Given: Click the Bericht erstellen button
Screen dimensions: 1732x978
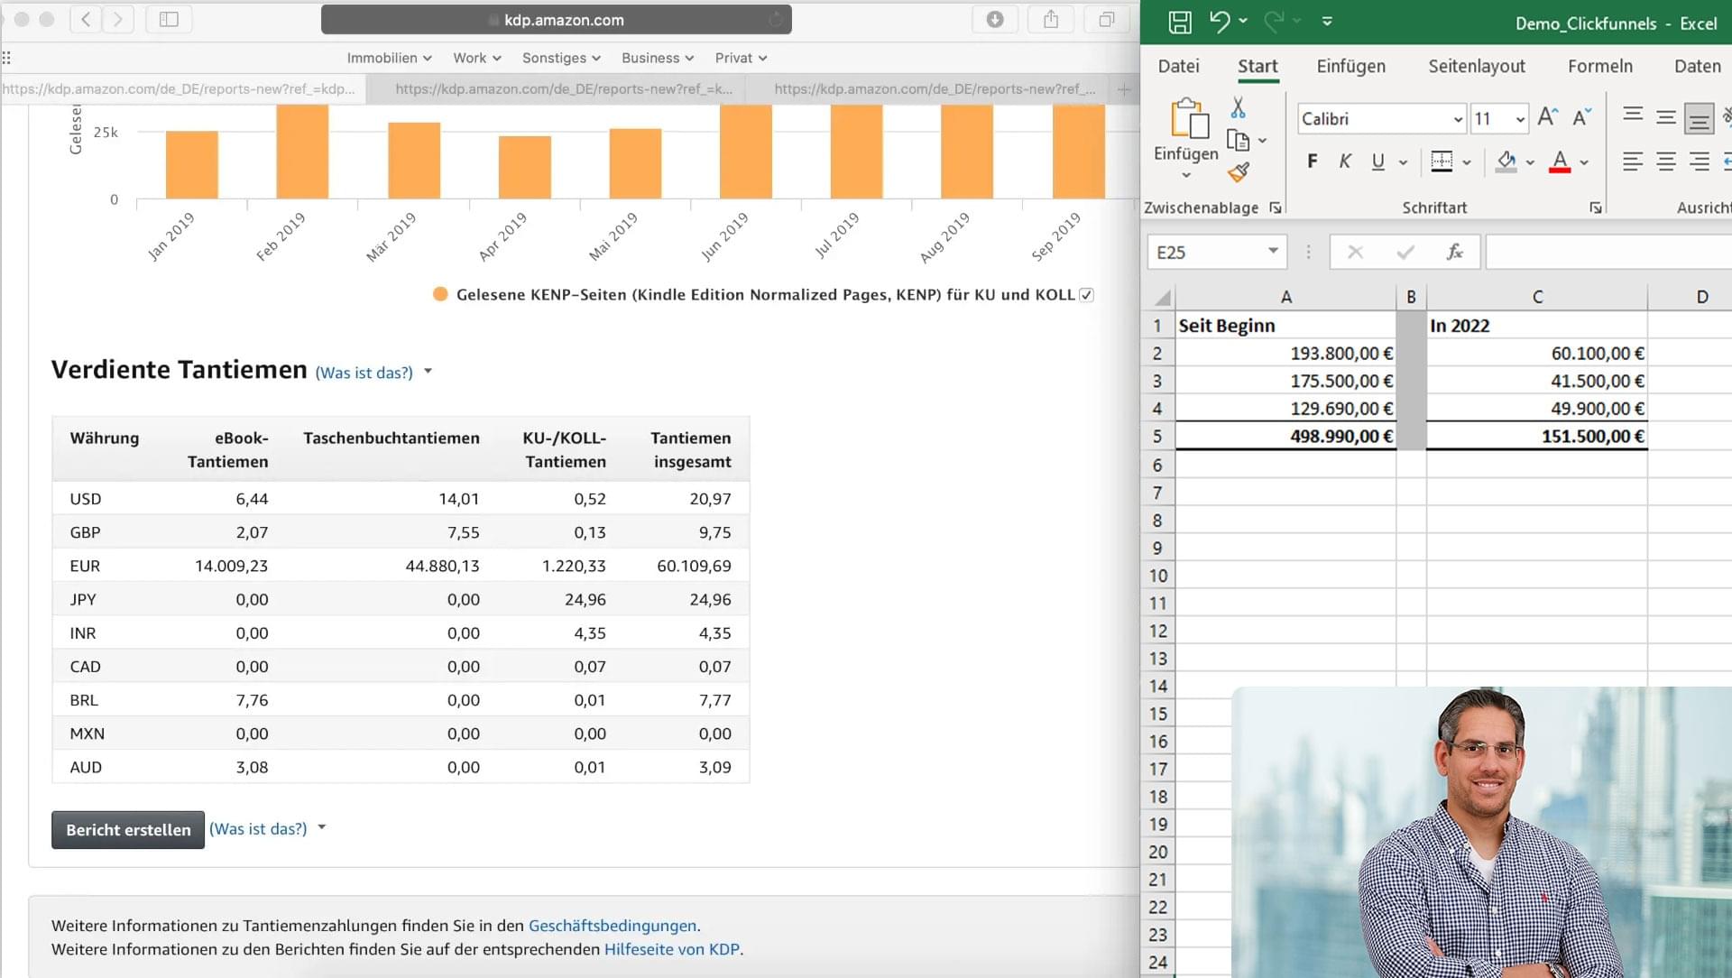Looking at the screenshot, I should tap(128, 829).
